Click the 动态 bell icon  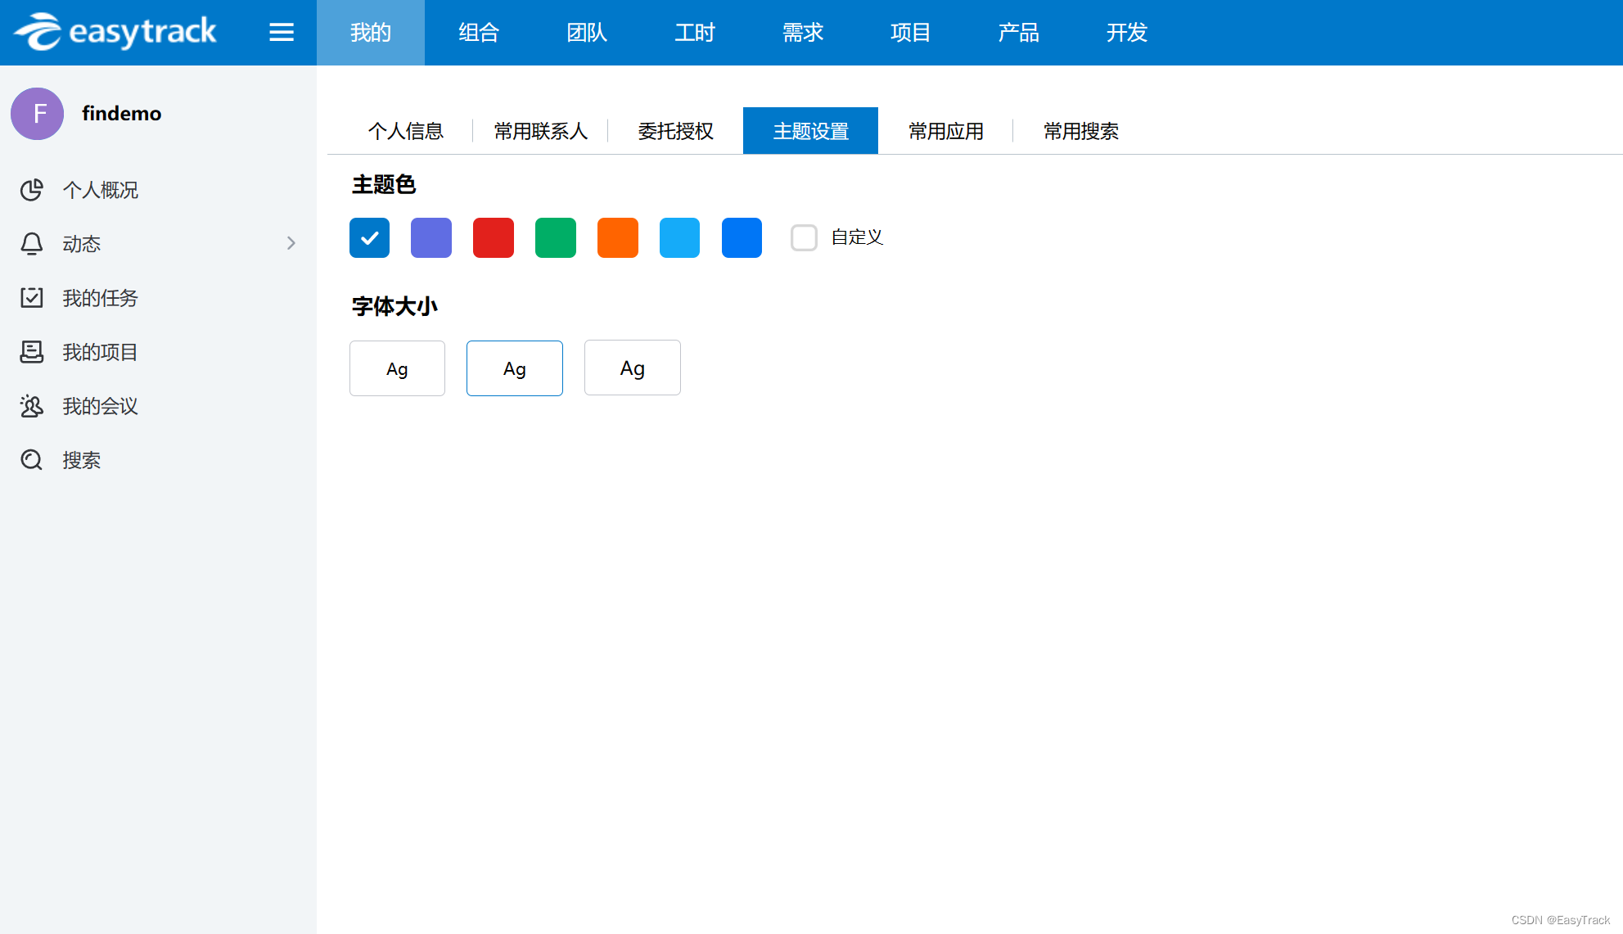click(x=32, y=244)
